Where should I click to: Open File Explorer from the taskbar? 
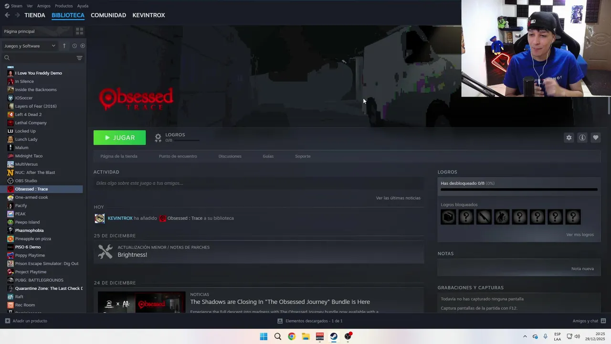(x=305, y=336)
